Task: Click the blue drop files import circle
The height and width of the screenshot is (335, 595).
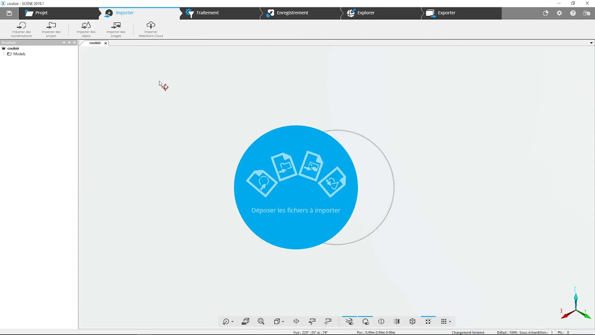Action: (296, 187)
